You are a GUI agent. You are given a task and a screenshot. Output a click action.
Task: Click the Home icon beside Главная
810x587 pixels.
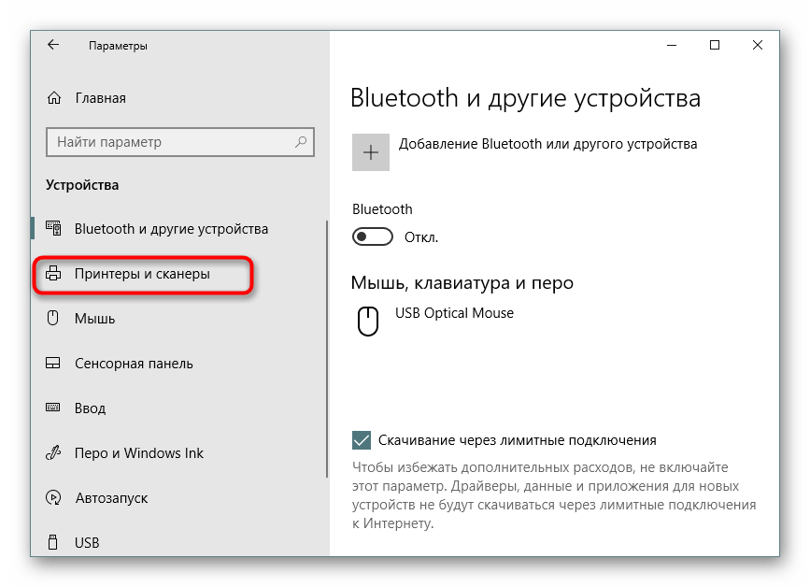click(55, 98)
